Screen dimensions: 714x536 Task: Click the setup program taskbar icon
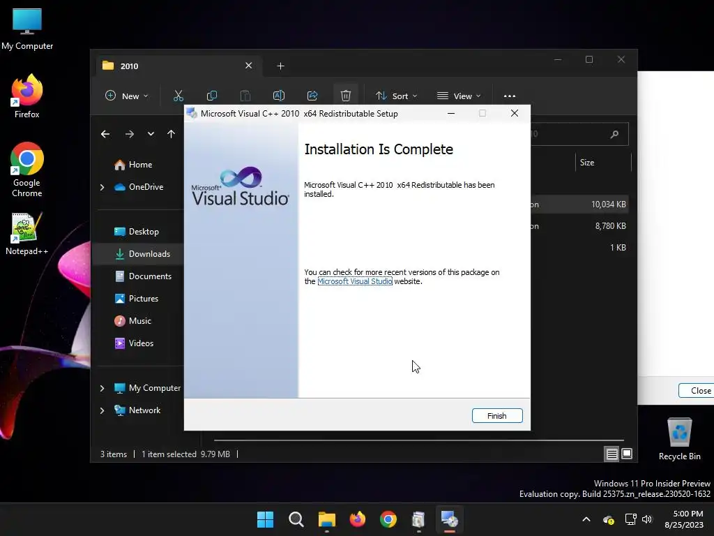[450, 519]
